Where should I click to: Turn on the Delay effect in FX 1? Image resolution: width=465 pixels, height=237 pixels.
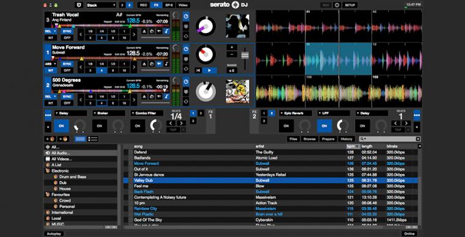[61, 126]
